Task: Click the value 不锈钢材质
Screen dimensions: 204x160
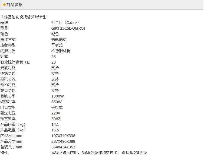Action: (61, 51)
